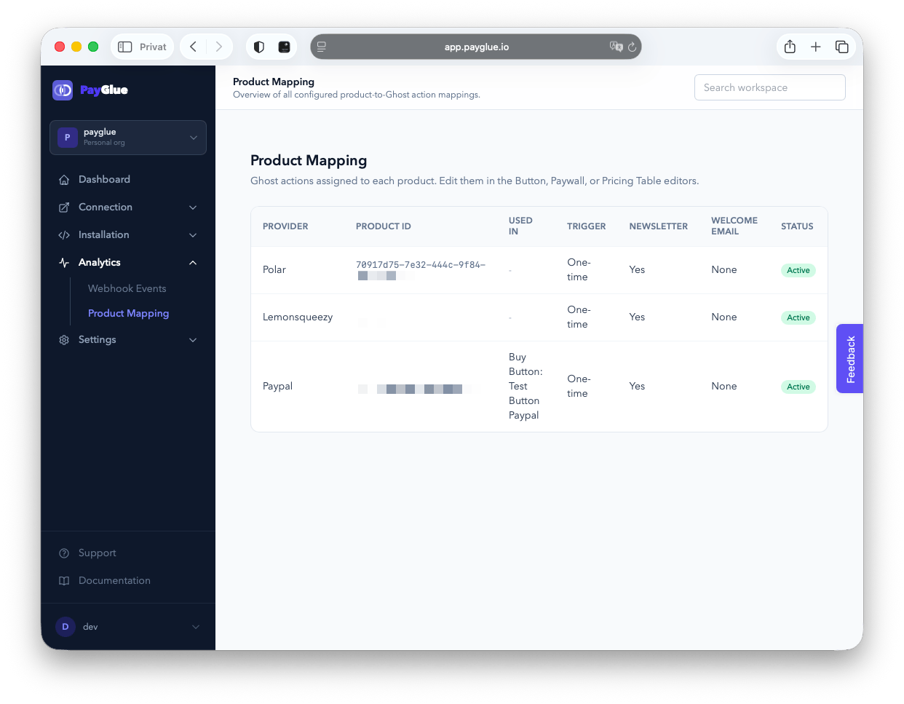
Task: Click the page settings icon in address bar
Action: (x=321, y=47)
